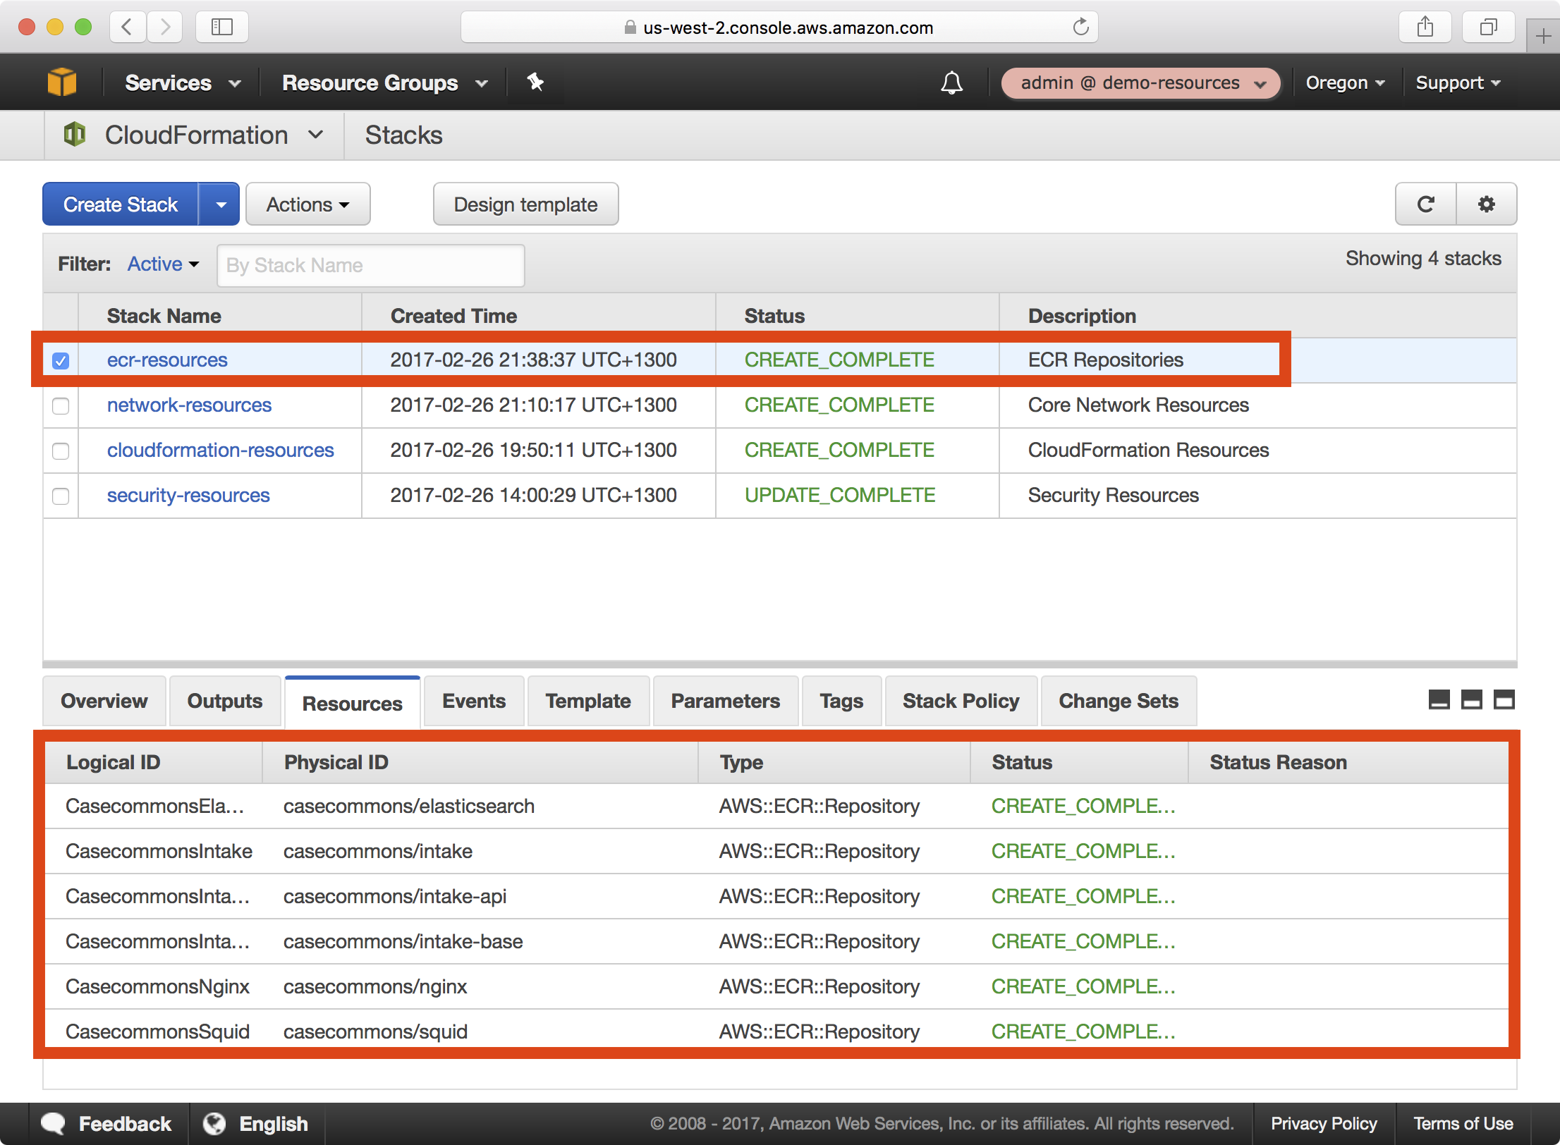This screenshot has height=1145, width=1560.
Task: Click the casecommons/intake-base physical ID
Action: tap(403, 942)
